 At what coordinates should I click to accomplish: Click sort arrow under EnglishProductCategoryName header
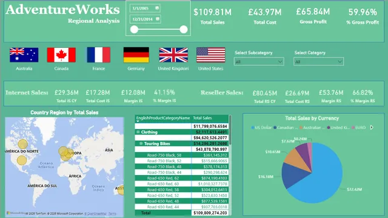pyautogui.click(x=138, y=121)
